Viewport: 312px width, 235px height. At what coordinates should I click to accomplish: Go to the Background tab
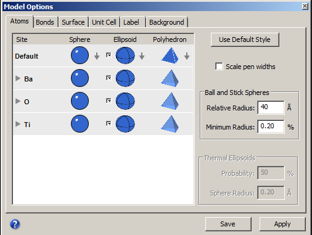pos(166,22)
